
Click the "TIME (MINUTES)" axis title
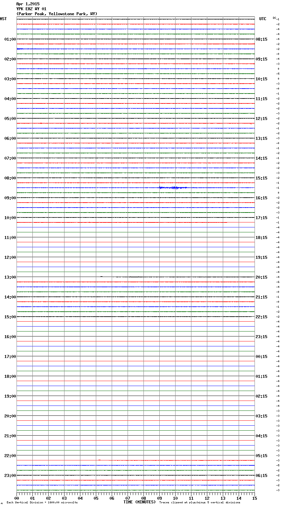(x=140, y=502)
